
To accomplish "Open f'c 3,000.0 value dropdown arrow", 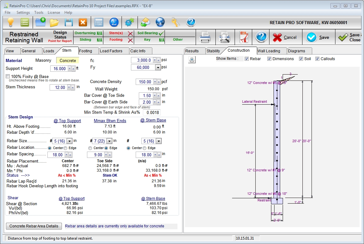I will point(155,60).
